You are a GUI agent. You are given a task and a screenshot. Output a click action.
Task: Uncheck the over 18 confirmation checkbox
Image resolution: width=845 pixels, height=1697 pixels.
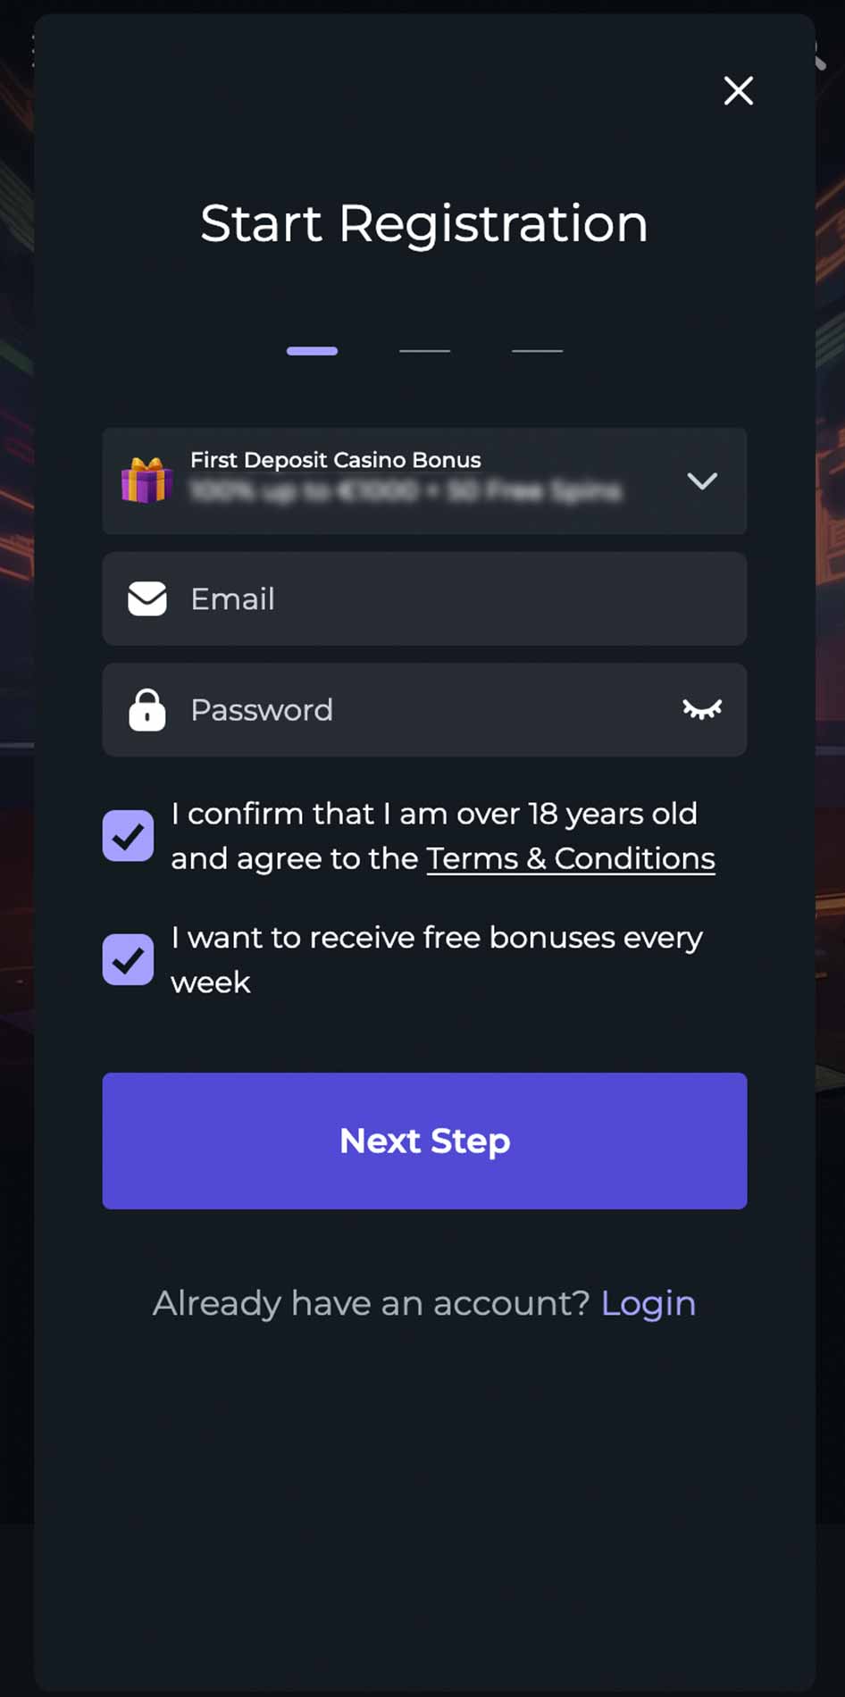(x=128, y=836)
